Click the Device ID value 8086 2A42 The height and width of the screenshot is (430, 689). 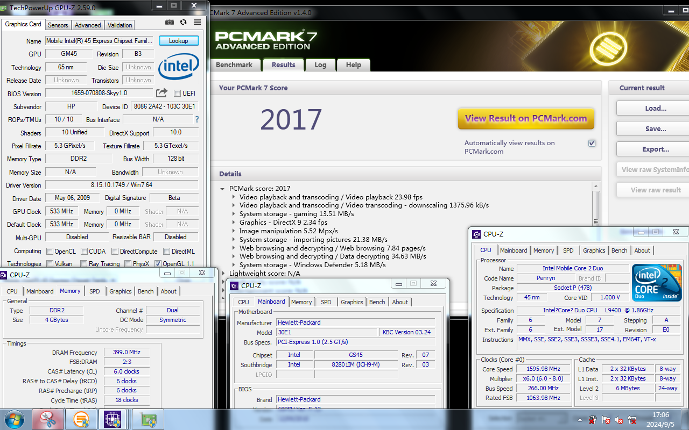[165, 106]
